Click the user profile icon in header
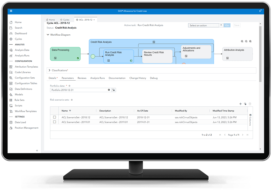This screenshot has height=190, width=272. point(260,11)
